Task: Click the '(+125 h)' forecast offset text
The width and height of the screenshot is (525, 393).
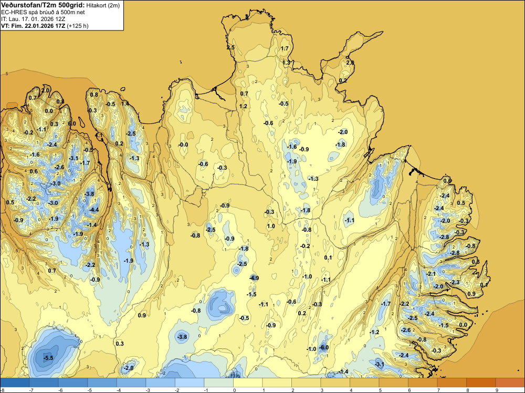Action: tap(78, 26)
